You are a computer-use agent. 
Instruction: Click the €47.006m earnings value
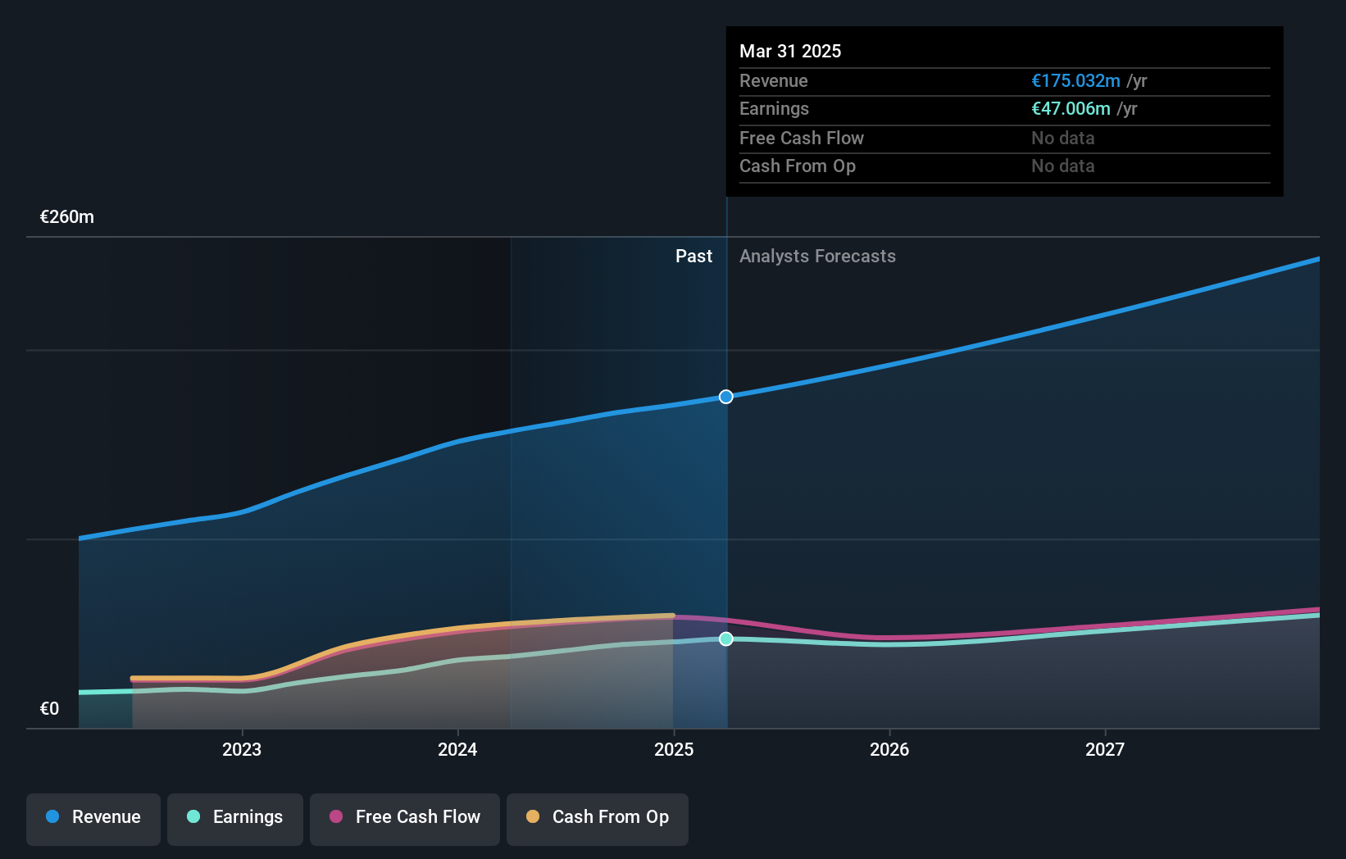coord(1071,108)
